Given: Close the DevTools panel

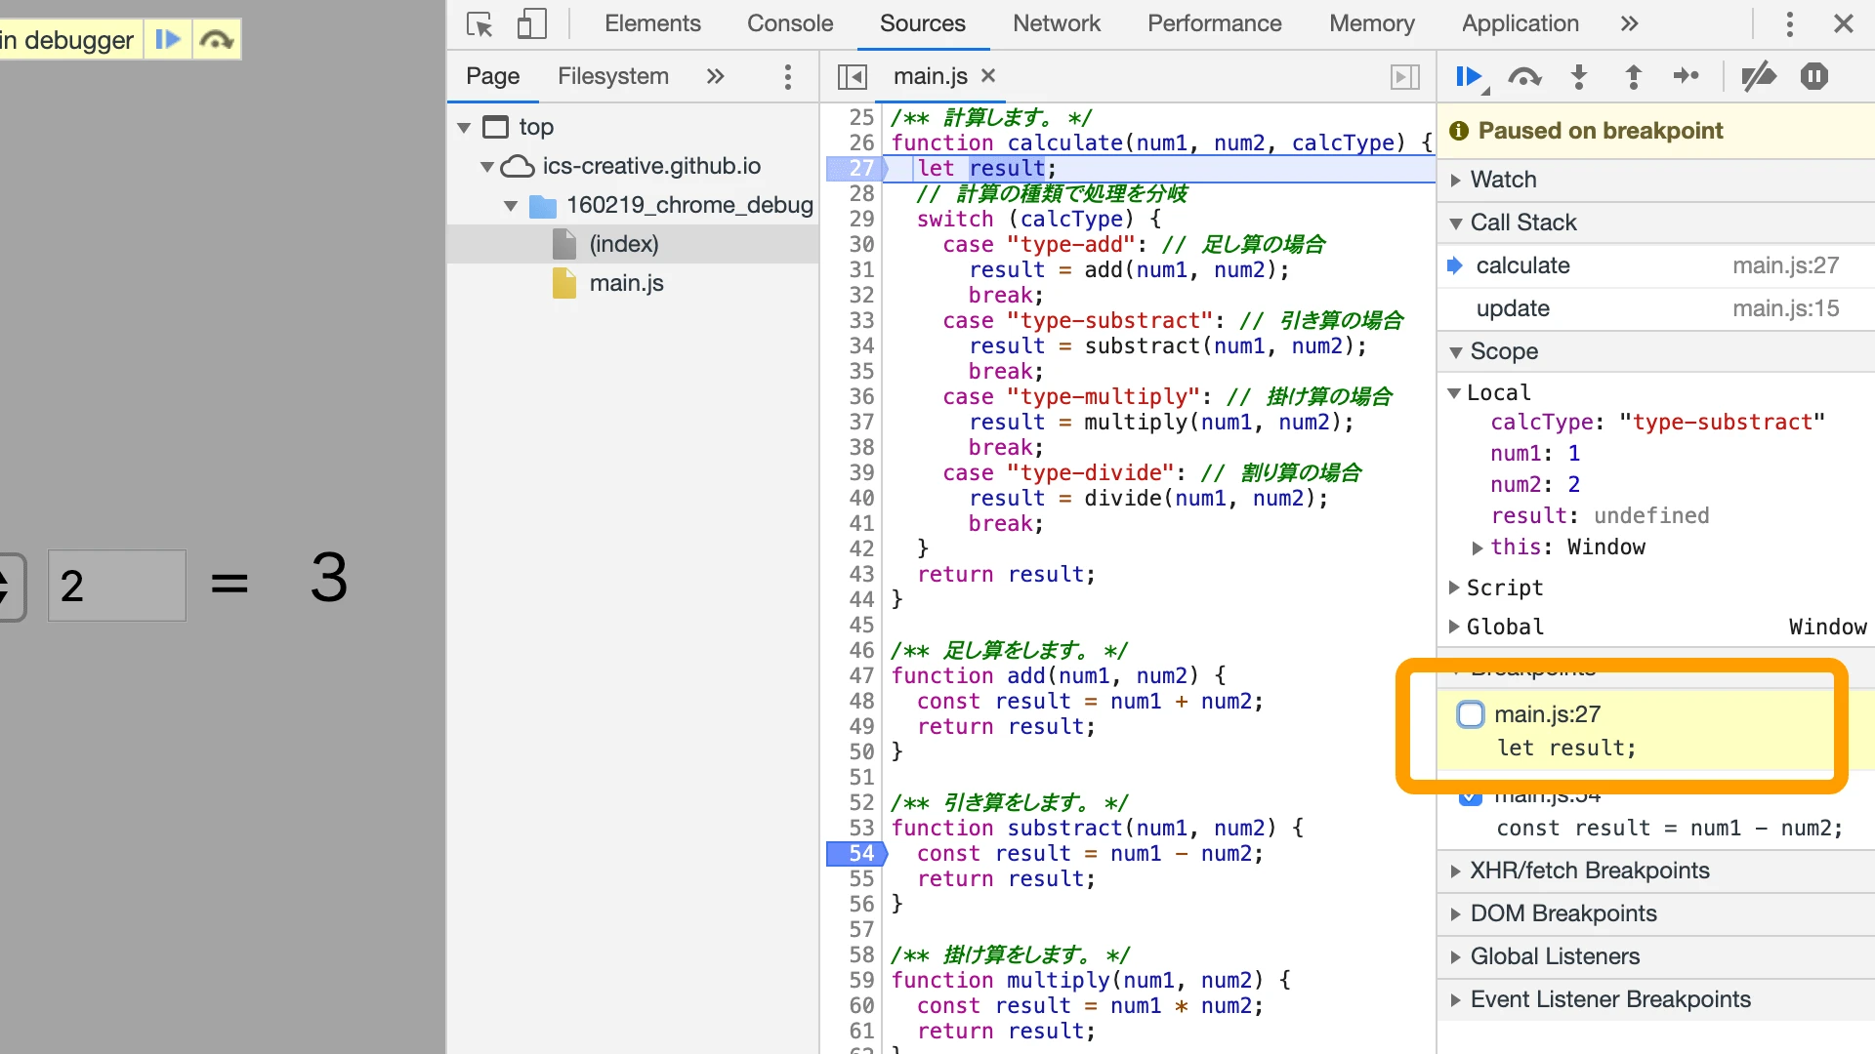Looking at the screenshot, I should click(1843, 23).
